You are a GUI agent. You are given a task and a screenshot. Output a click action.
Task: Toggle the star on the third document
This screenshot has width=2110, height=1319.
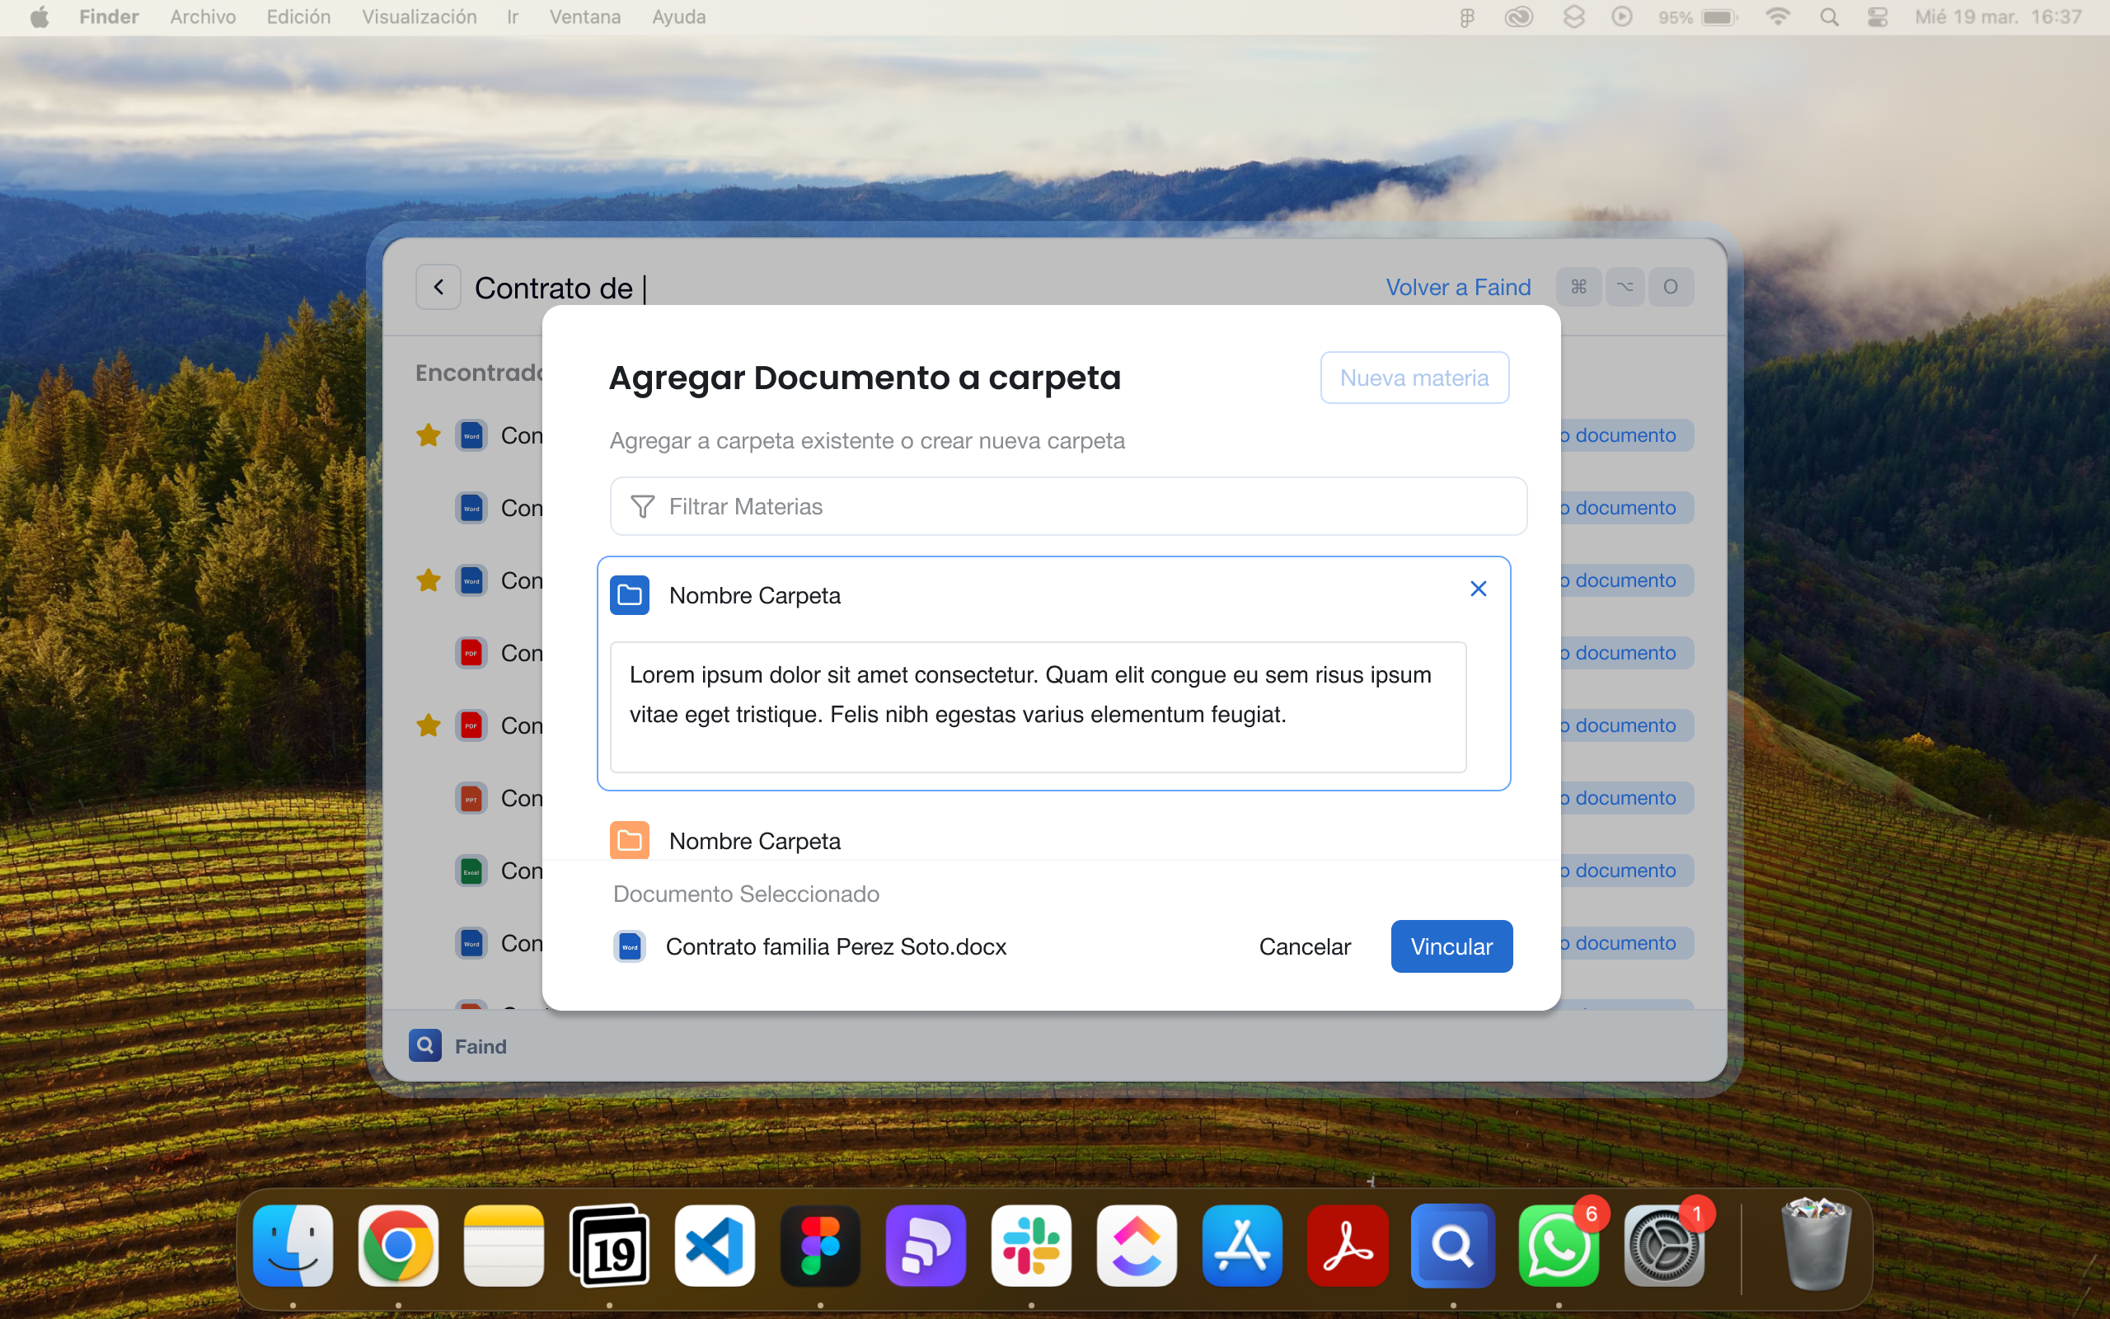click(x=428, y=580)
